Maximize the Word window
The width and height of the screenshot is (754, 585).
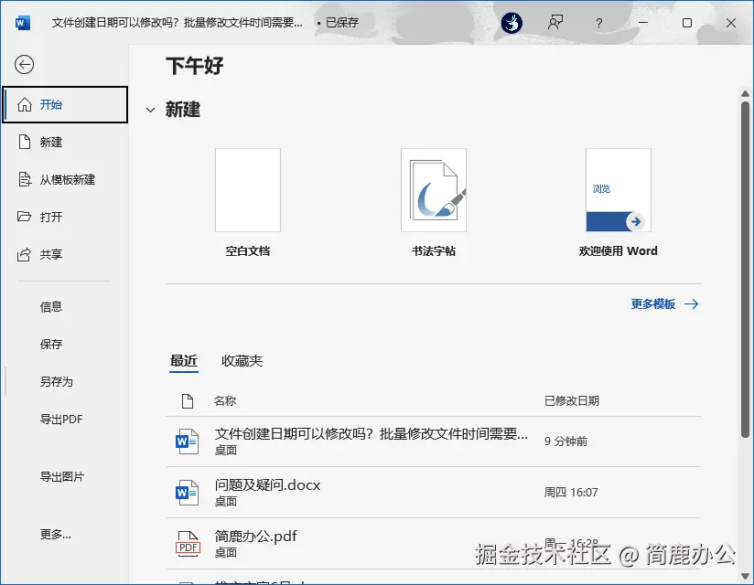(687, 23)
